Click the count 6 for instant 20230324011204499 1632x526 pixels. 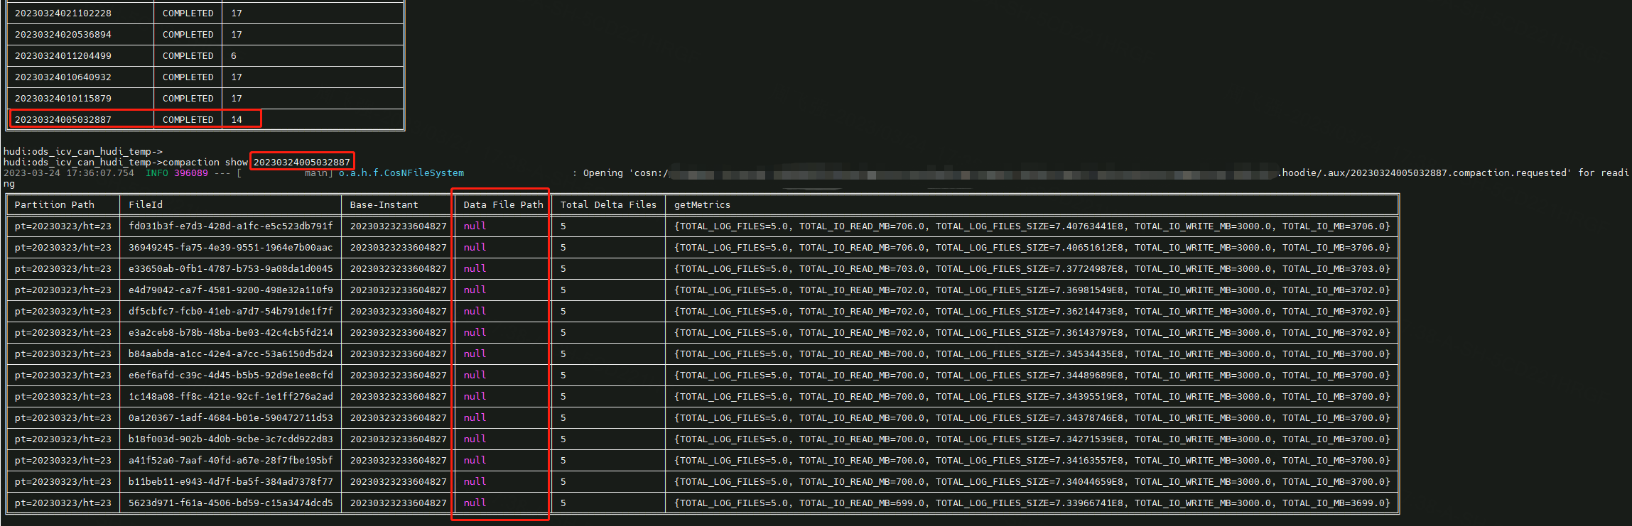234,55
